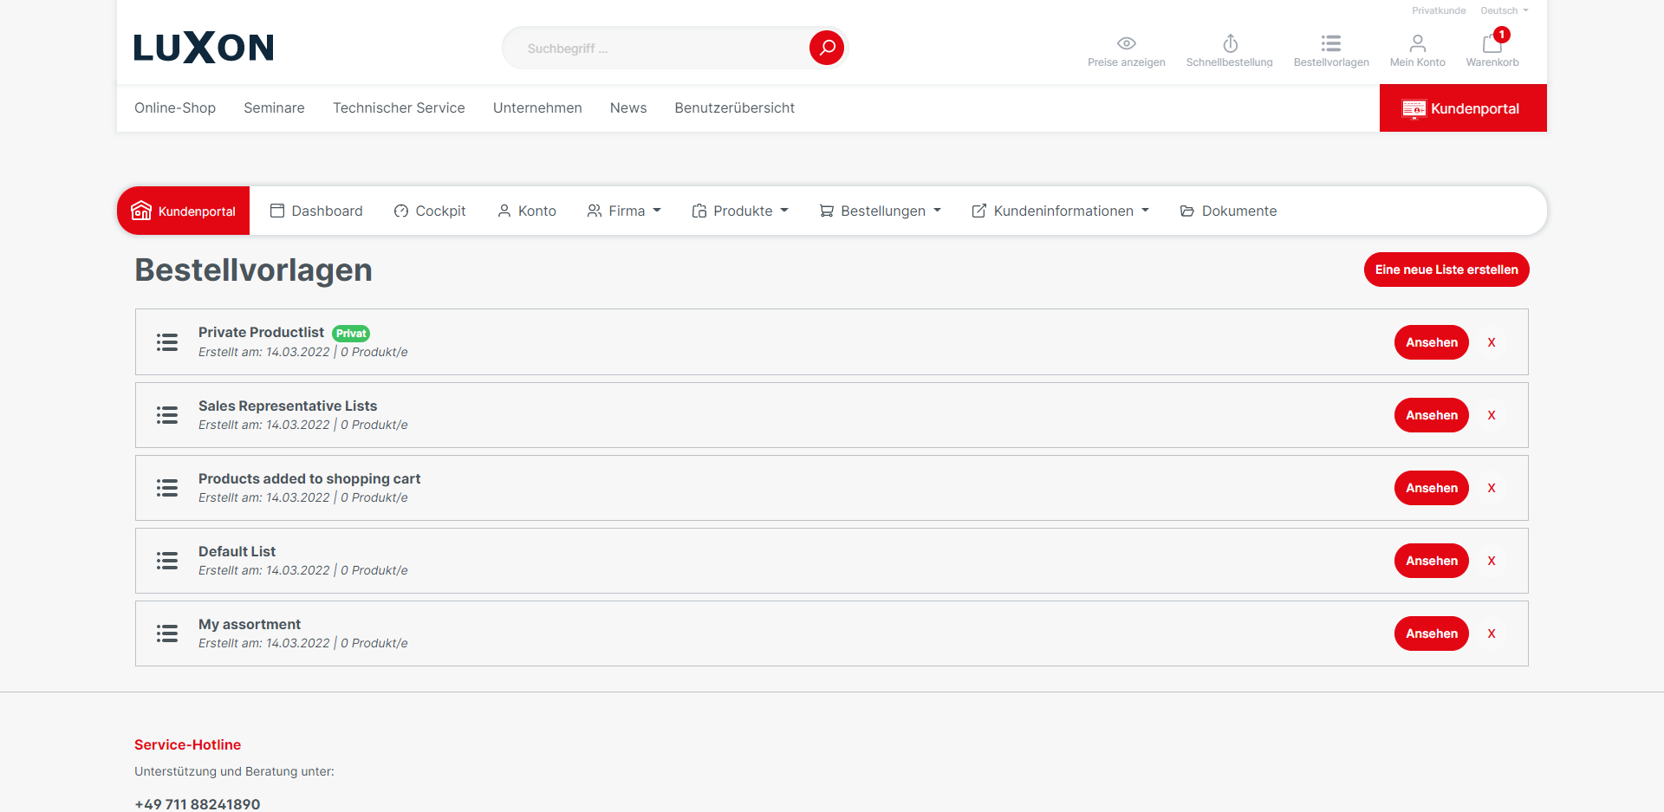1664x812 pixels.
Task: Click the red search magnifier icon
Action: (827, 48)
